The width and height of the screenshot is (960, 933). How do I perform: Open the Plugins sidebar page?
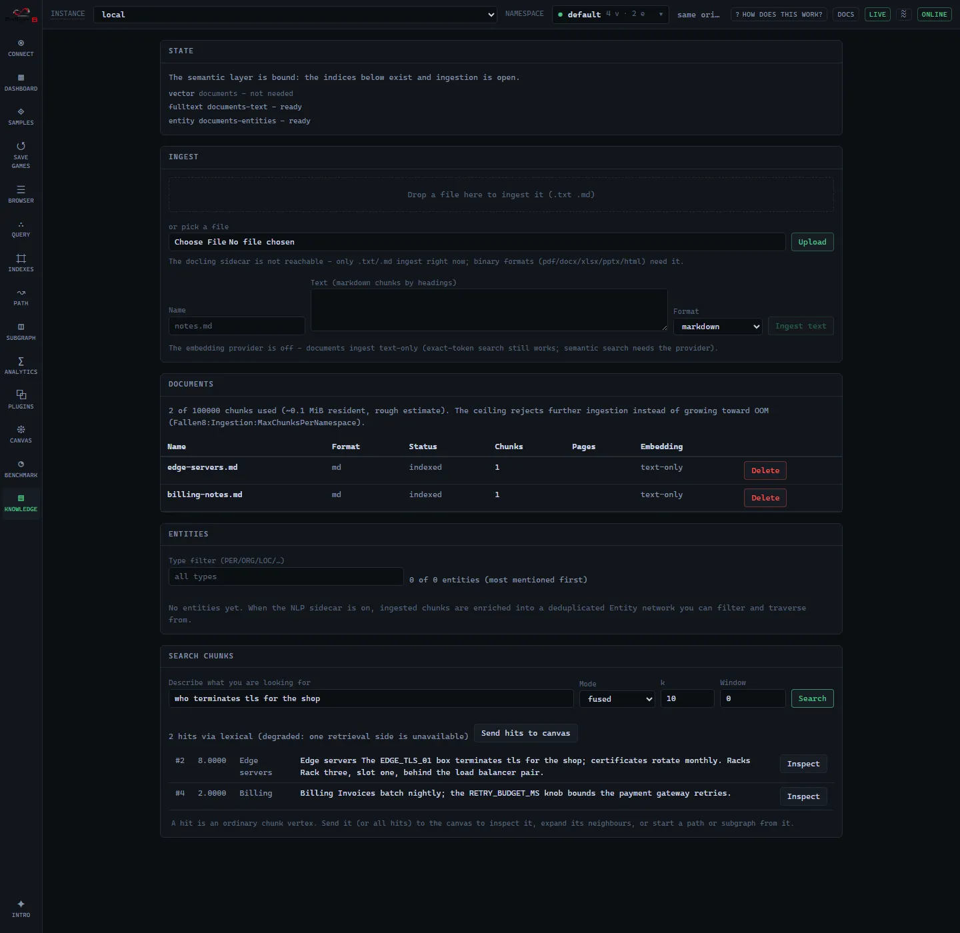click(x=21, y=401)
